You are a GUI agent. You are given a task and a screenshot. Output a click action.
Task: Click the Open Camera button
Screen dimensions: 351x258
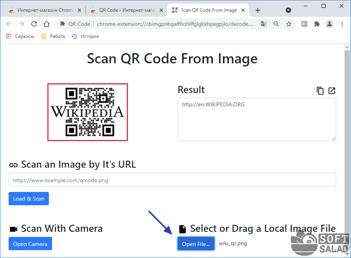click(30, 244)
